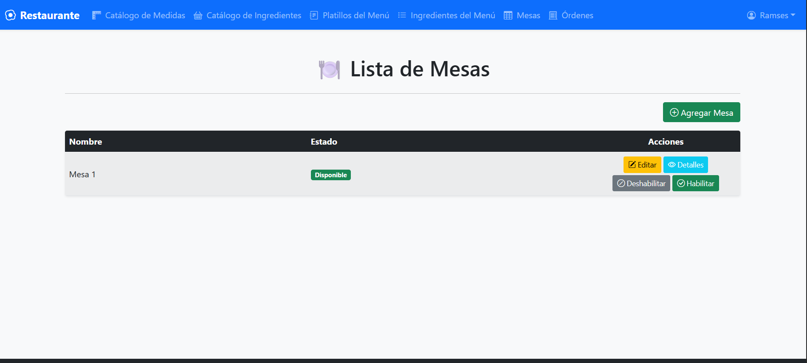Open the Mesas menu item
807x363 pixels.
click(528, 15)
